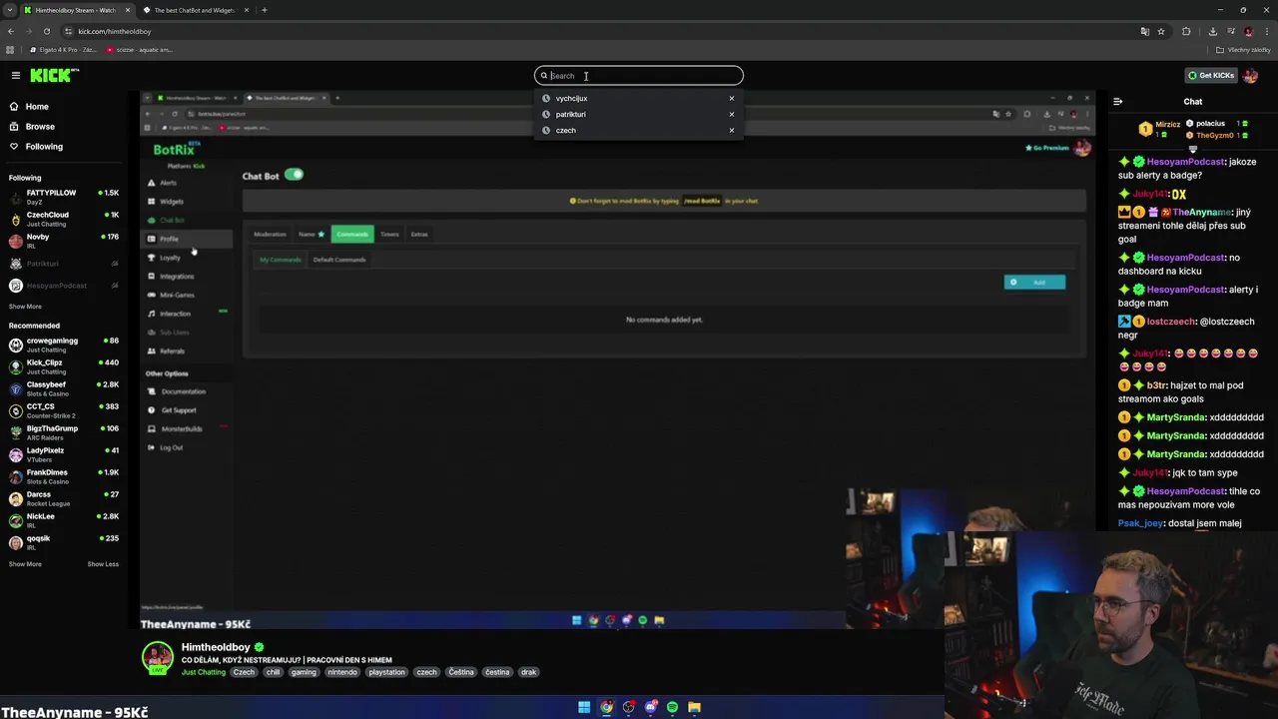Screen dimensions: 1278x719
Task: Open the Chrome extensions puzzle icon
Action: click(x=1186, y=31)
